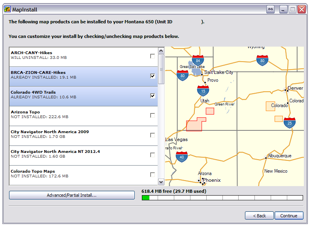This screenshot has width=309, height=226.
Task: Uncheck the BRCA-ZION-CARE-Hikes checkbox
Action: point(153,76)
